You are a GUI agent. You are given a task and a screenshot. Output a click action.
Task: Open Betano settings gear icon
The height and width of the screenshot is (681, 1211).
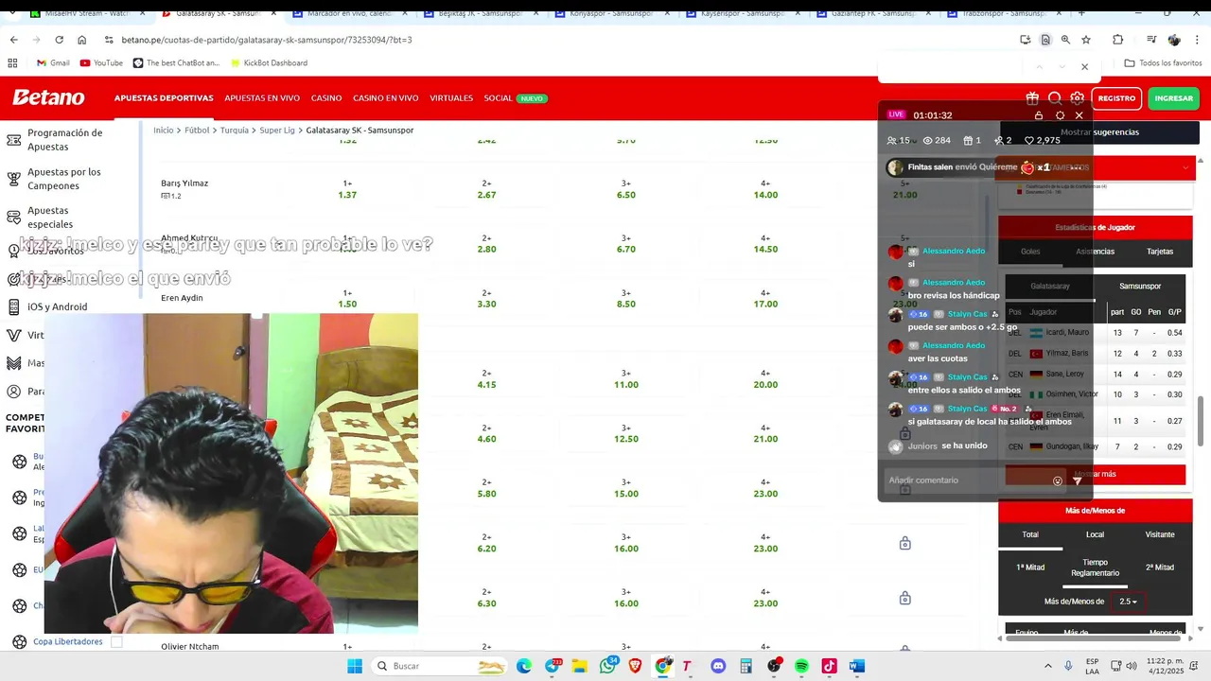pyautogui.click(x=1078, y=98)
